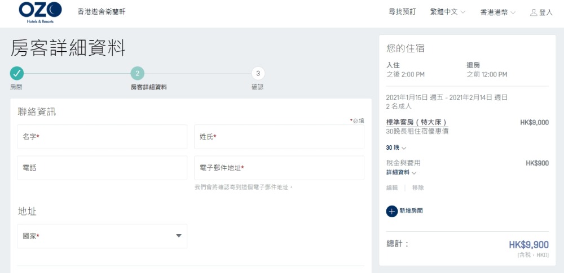
Task: Click the plus icon to add room
Action: tap(392, 211)
